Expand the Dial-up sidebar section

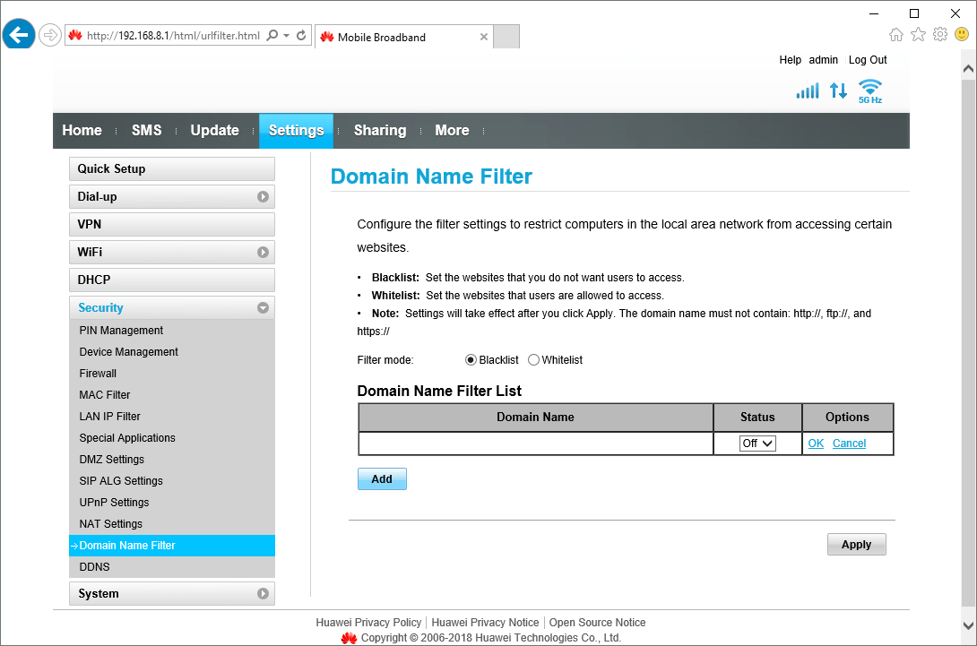coord(263,197)
